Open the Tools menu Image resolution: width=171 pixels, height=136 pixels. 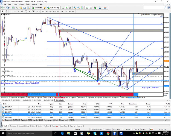coord(28,4)
